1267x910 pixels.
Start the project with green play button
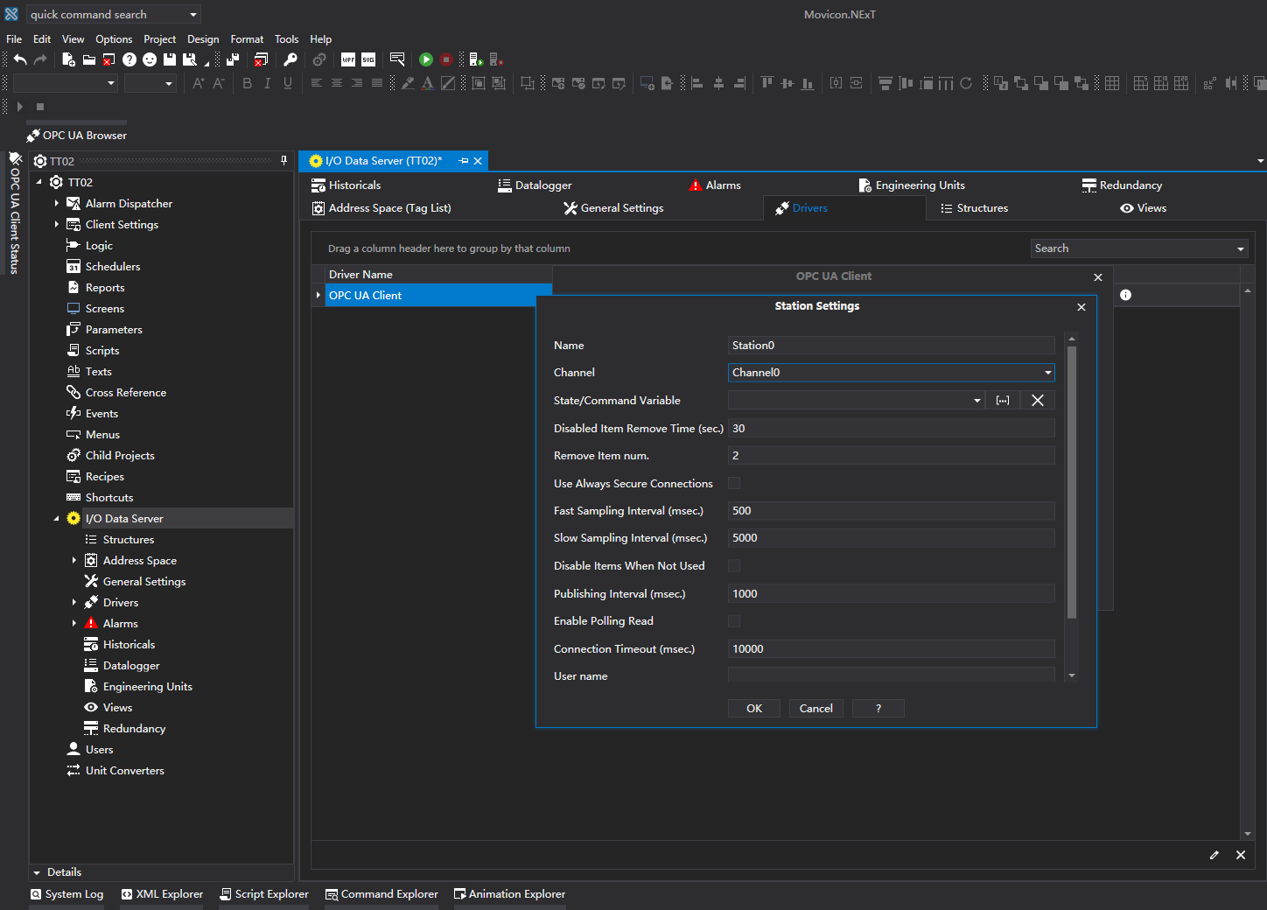426,59
